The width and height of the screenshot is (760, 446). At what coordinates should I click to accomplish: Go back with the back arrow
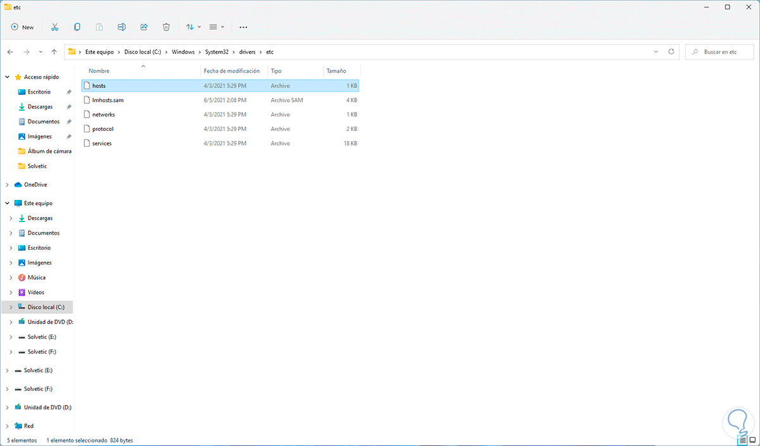click(10, 52)
